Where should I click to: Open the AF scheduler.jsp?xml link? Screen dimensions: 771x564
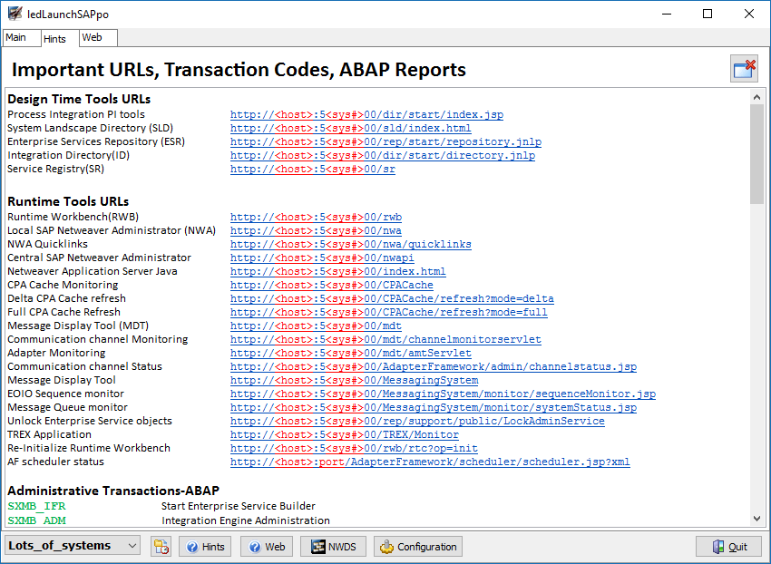coord(430,462)
